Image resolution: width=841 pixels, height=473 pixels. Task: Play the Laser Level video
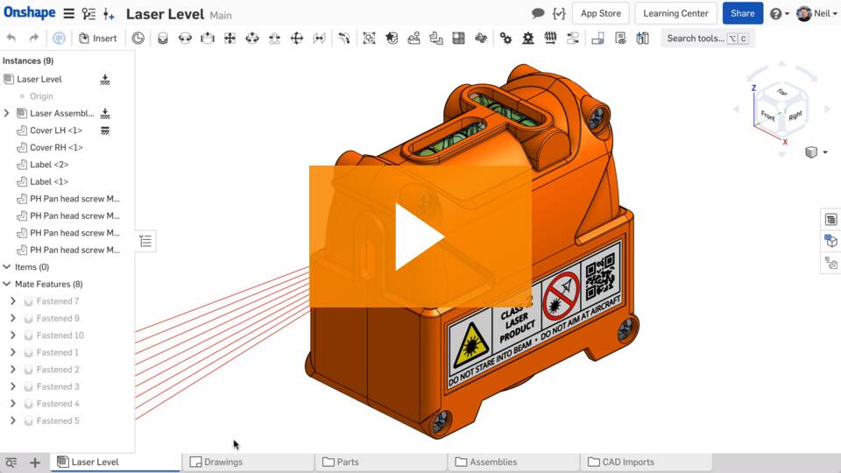coord(420,236)
